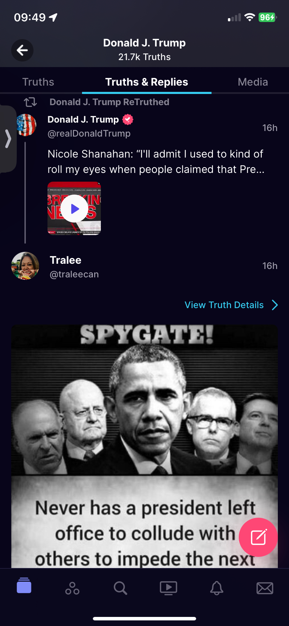The width and height of the screenshot is (289, 626).
Task: Open Tralee's profile avatar
Action: [25, 266]
